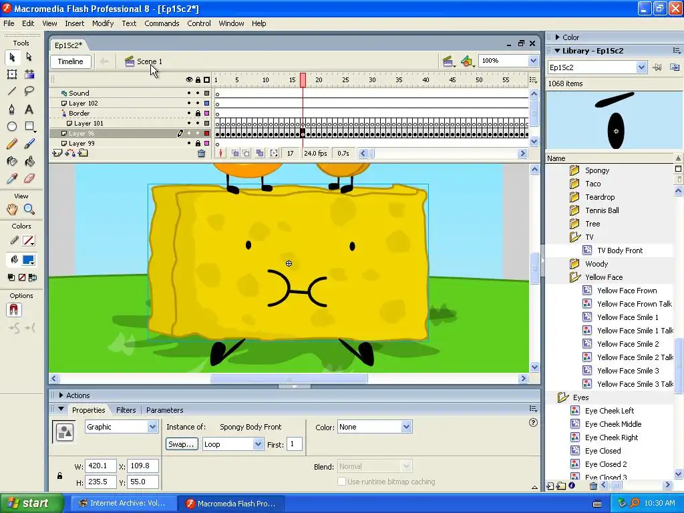Open the Control menu

point(199,23)
